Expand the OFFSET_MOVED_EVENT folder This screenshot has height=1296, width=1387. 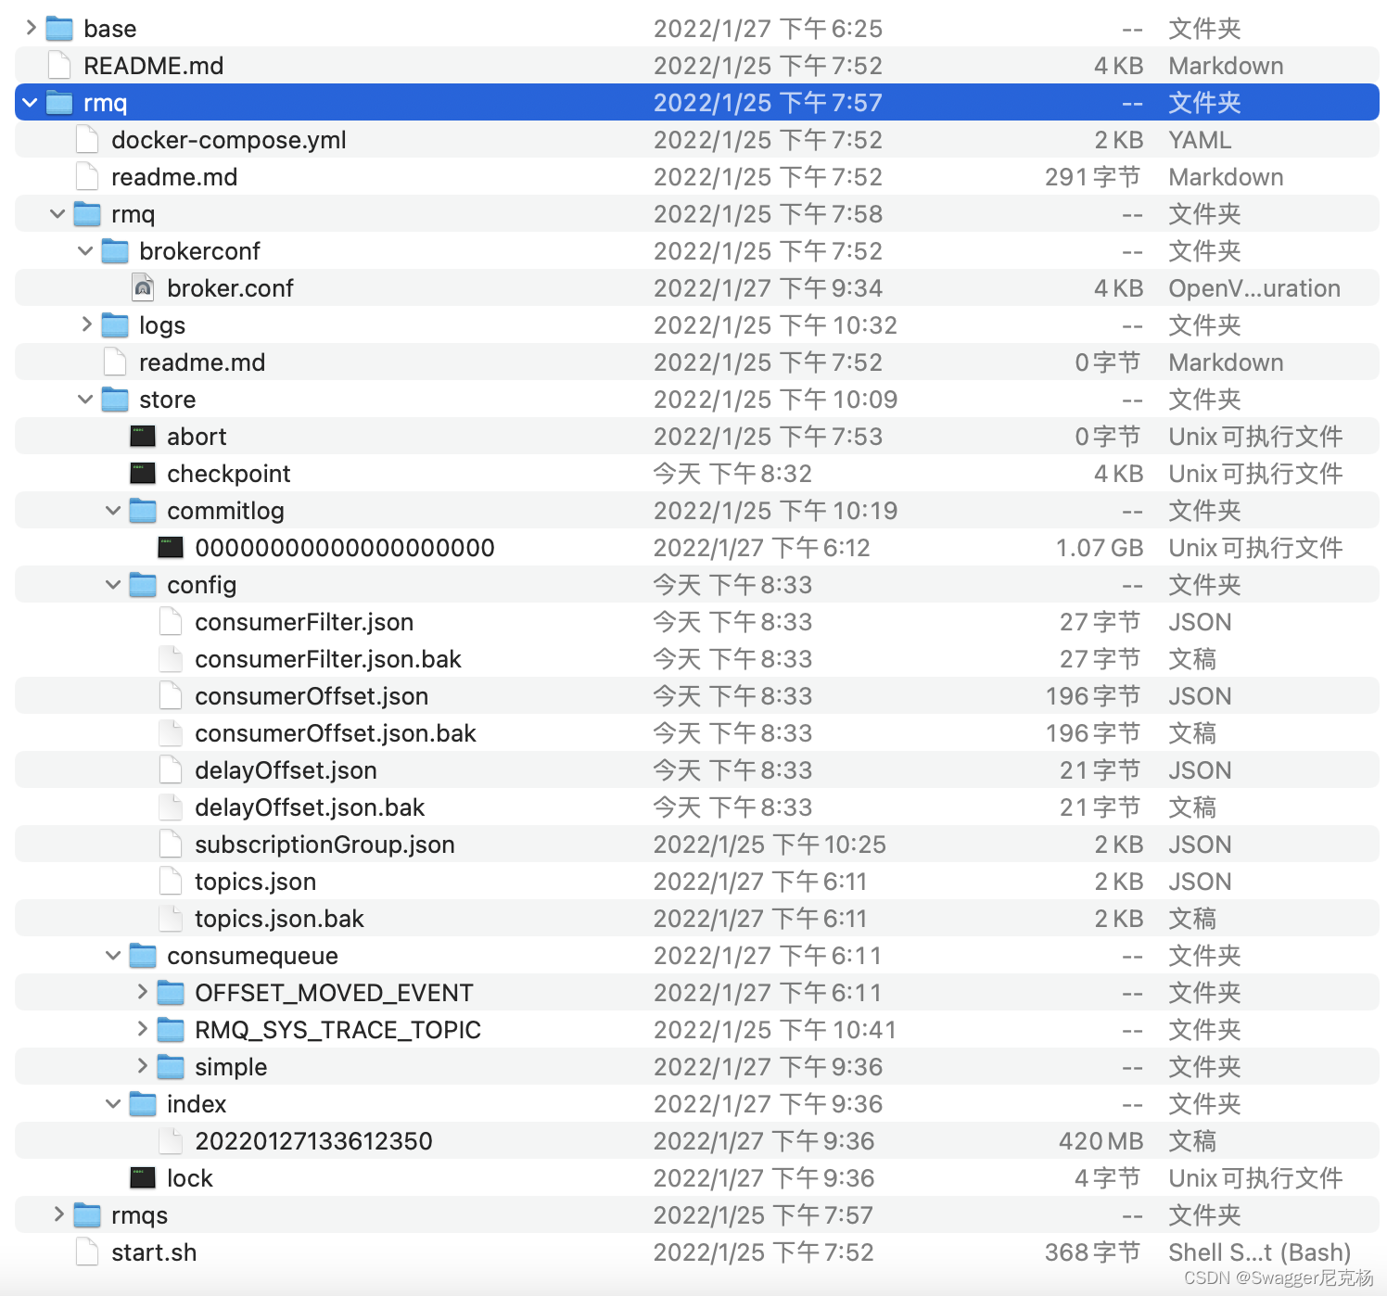coord(142,992)
